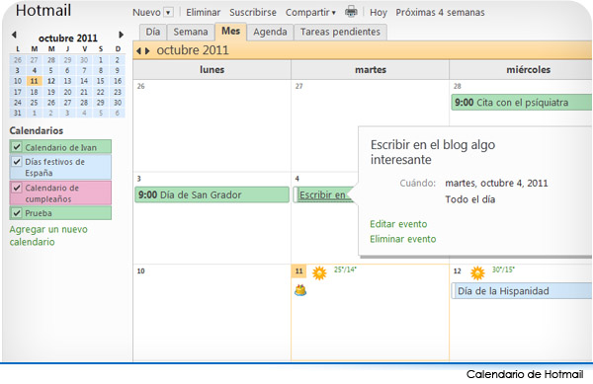Viewport: 593px width, 384px height.
Task: Jump to today with Hoy
Action: click(x=379, y=13)
